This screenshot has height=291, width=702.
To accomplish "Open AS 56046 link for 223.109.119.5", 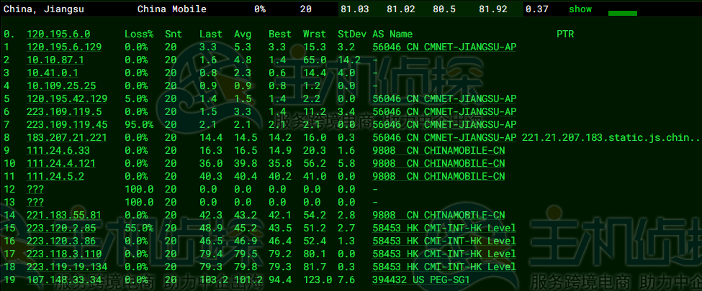I will 444,112.
